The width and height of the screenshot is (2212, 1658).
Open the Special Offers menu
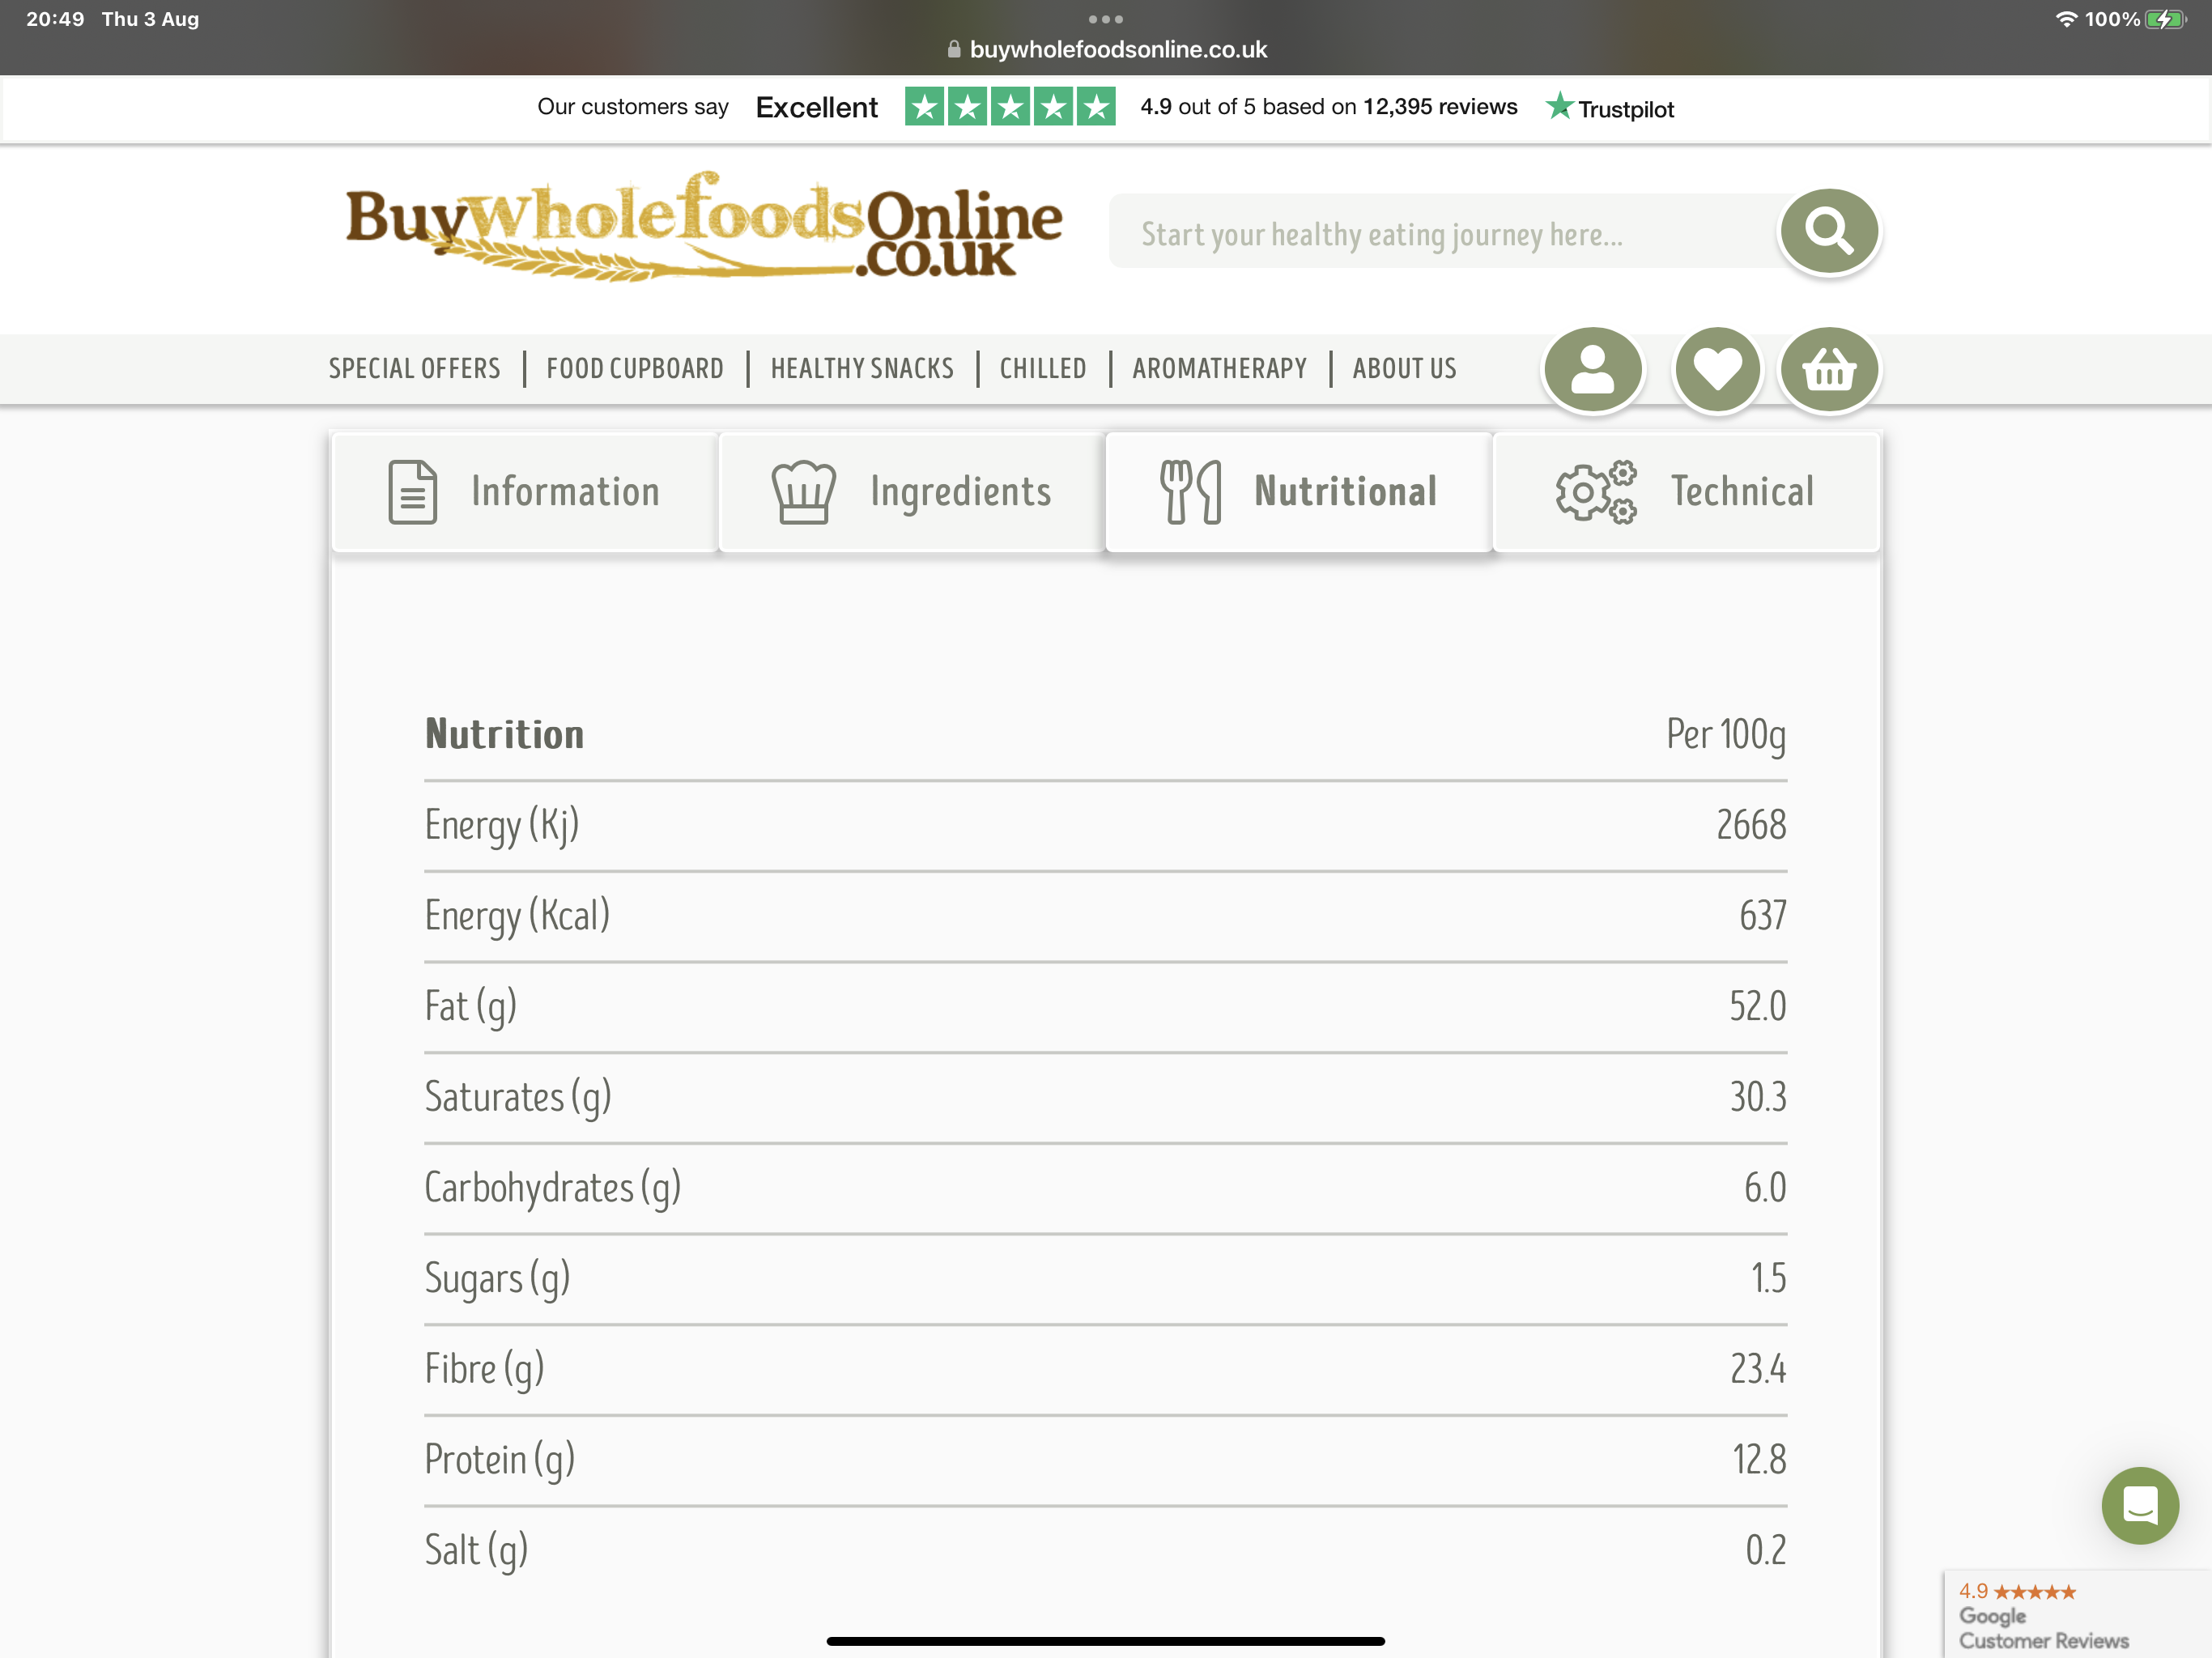click(x=414, y=369)
